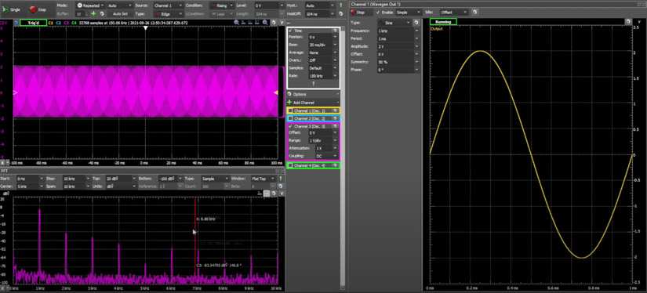This screenshot has width=647, height=293.
Task: Open the Channel 3 Attenuation dropdown
Action: pyautogui.click(x=326, y=148)
